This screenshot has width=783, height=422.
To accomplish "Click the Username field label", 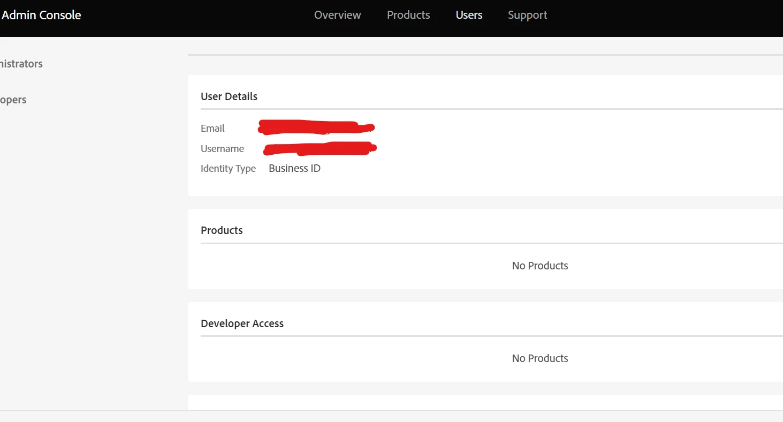I will coord(222,149).
